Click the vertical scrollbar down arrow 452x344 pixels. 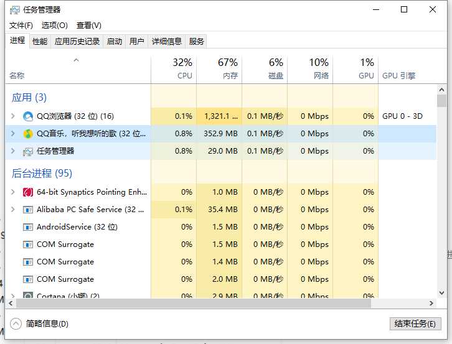point(441,293)
